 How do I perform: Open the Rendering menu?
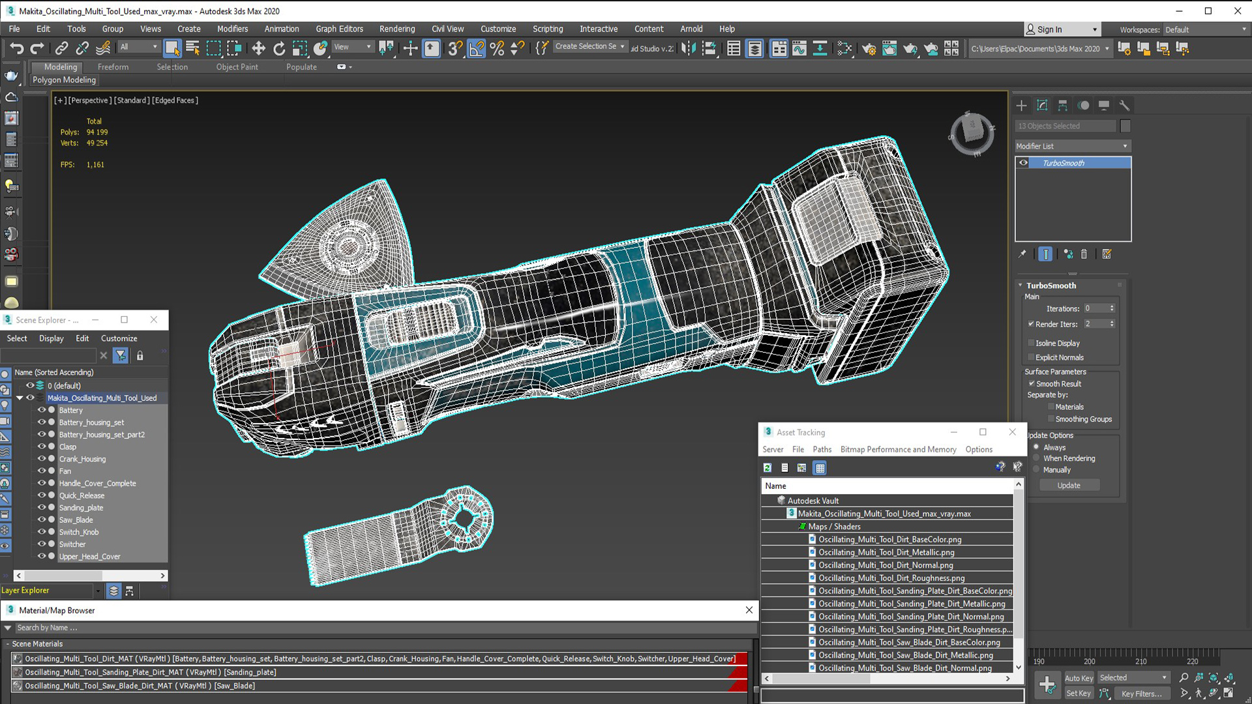(397, 29)
